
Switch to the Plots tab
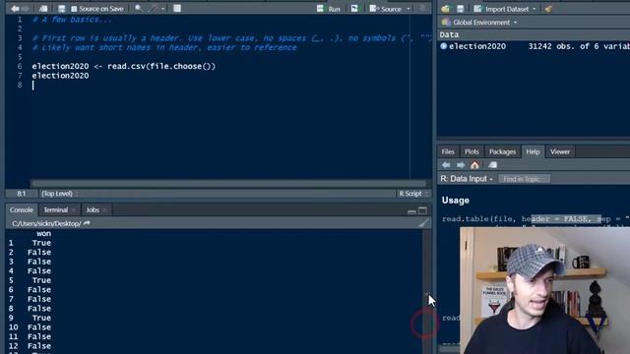pyautogui.click(x=472, y=151)
